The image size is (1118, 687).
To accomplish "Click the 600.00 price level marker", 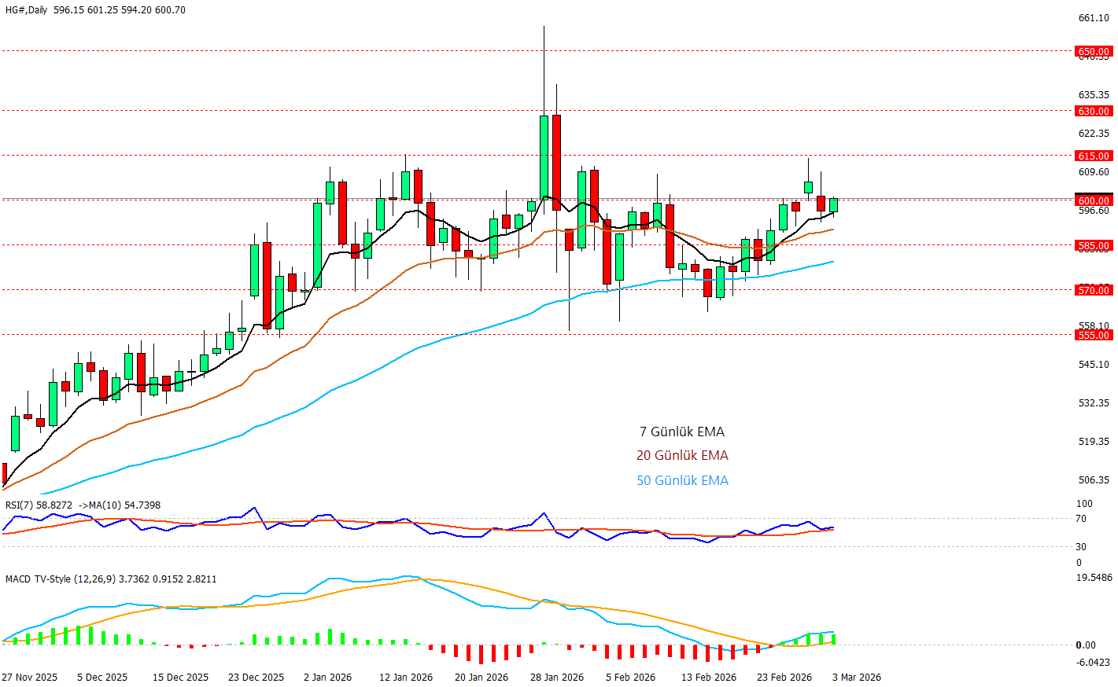I will [x=1093, y=201].
